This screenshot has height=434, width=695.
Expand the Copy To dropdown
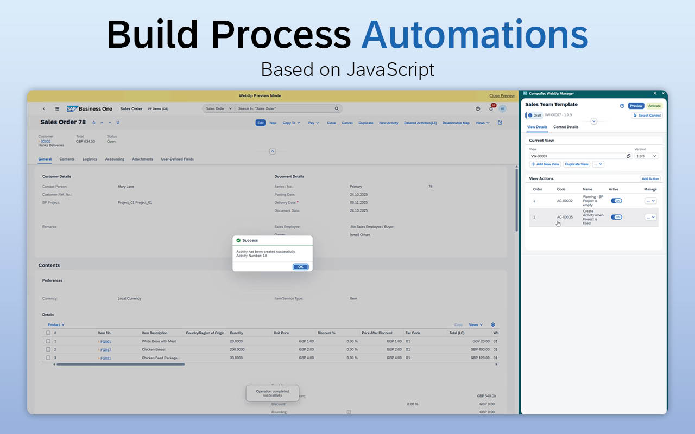[x=291, y=123]
